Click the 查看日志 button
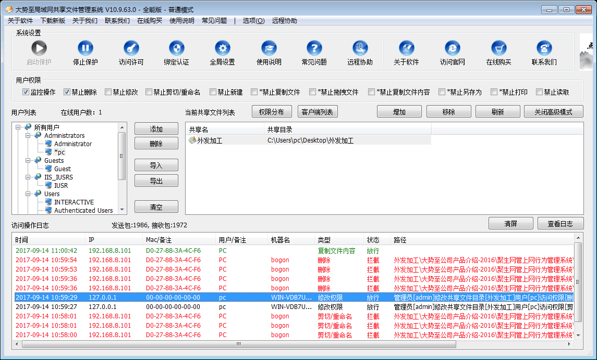Viewport: 597px width, 360px height. (560, 224)
